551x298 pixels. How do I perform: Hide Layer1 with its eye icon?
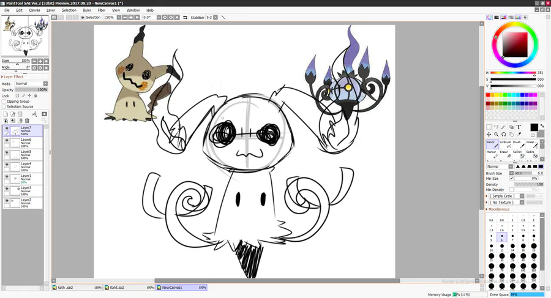click(7, 177)
